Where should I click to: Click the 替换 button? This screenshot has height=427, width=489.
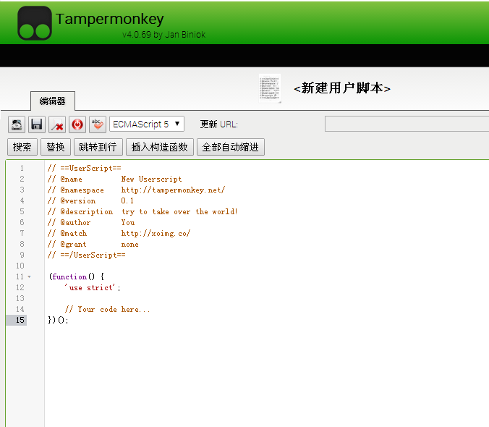tap(56, 147)
